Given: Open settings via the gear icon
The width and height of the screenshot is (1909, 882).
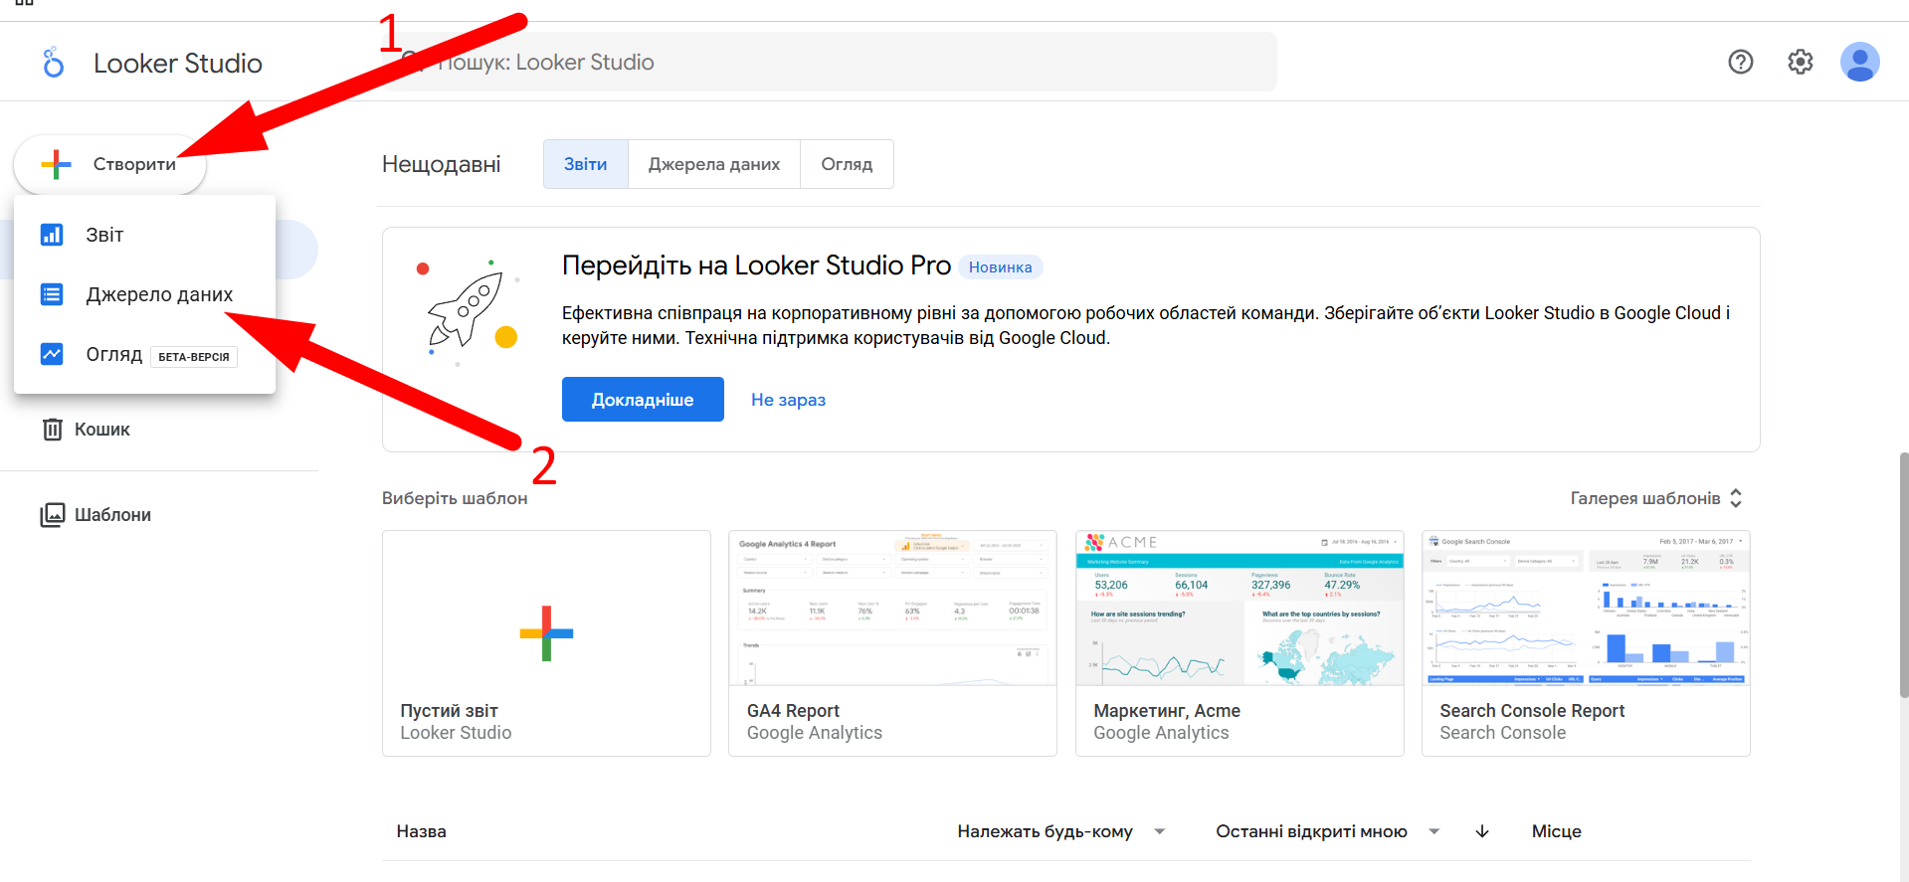Looking at the screenshot, I should coord(1801,62).
